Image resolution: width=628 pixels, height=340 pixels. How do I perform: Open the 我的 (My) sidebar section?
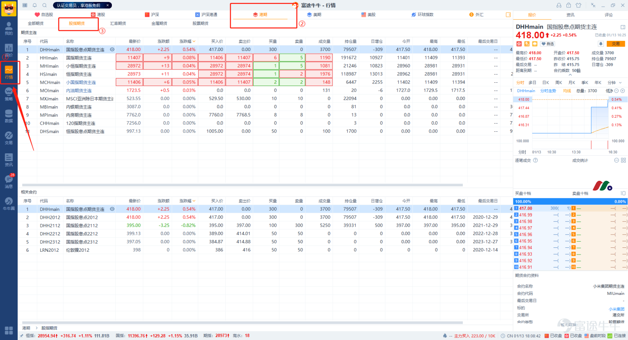[9, 28]
